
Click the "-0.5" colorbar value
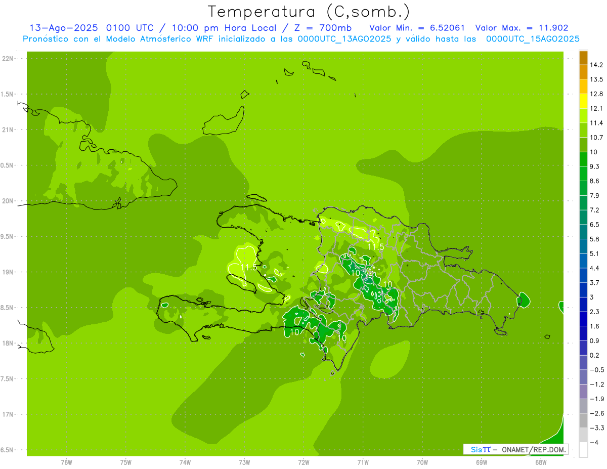click(x=596, y=370)
